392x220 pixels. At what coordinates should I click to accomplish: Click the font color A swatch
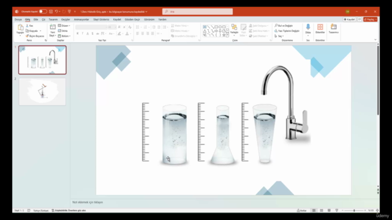pos(127,34)
